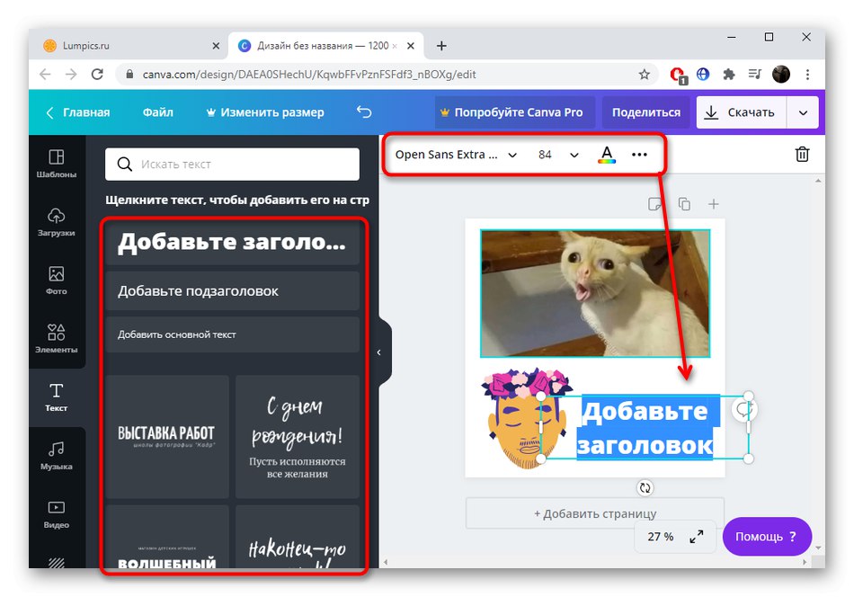Switch to the Музыка panel
Image resolution: width=854 pixels, height=597 pixels.
point(57,459)
